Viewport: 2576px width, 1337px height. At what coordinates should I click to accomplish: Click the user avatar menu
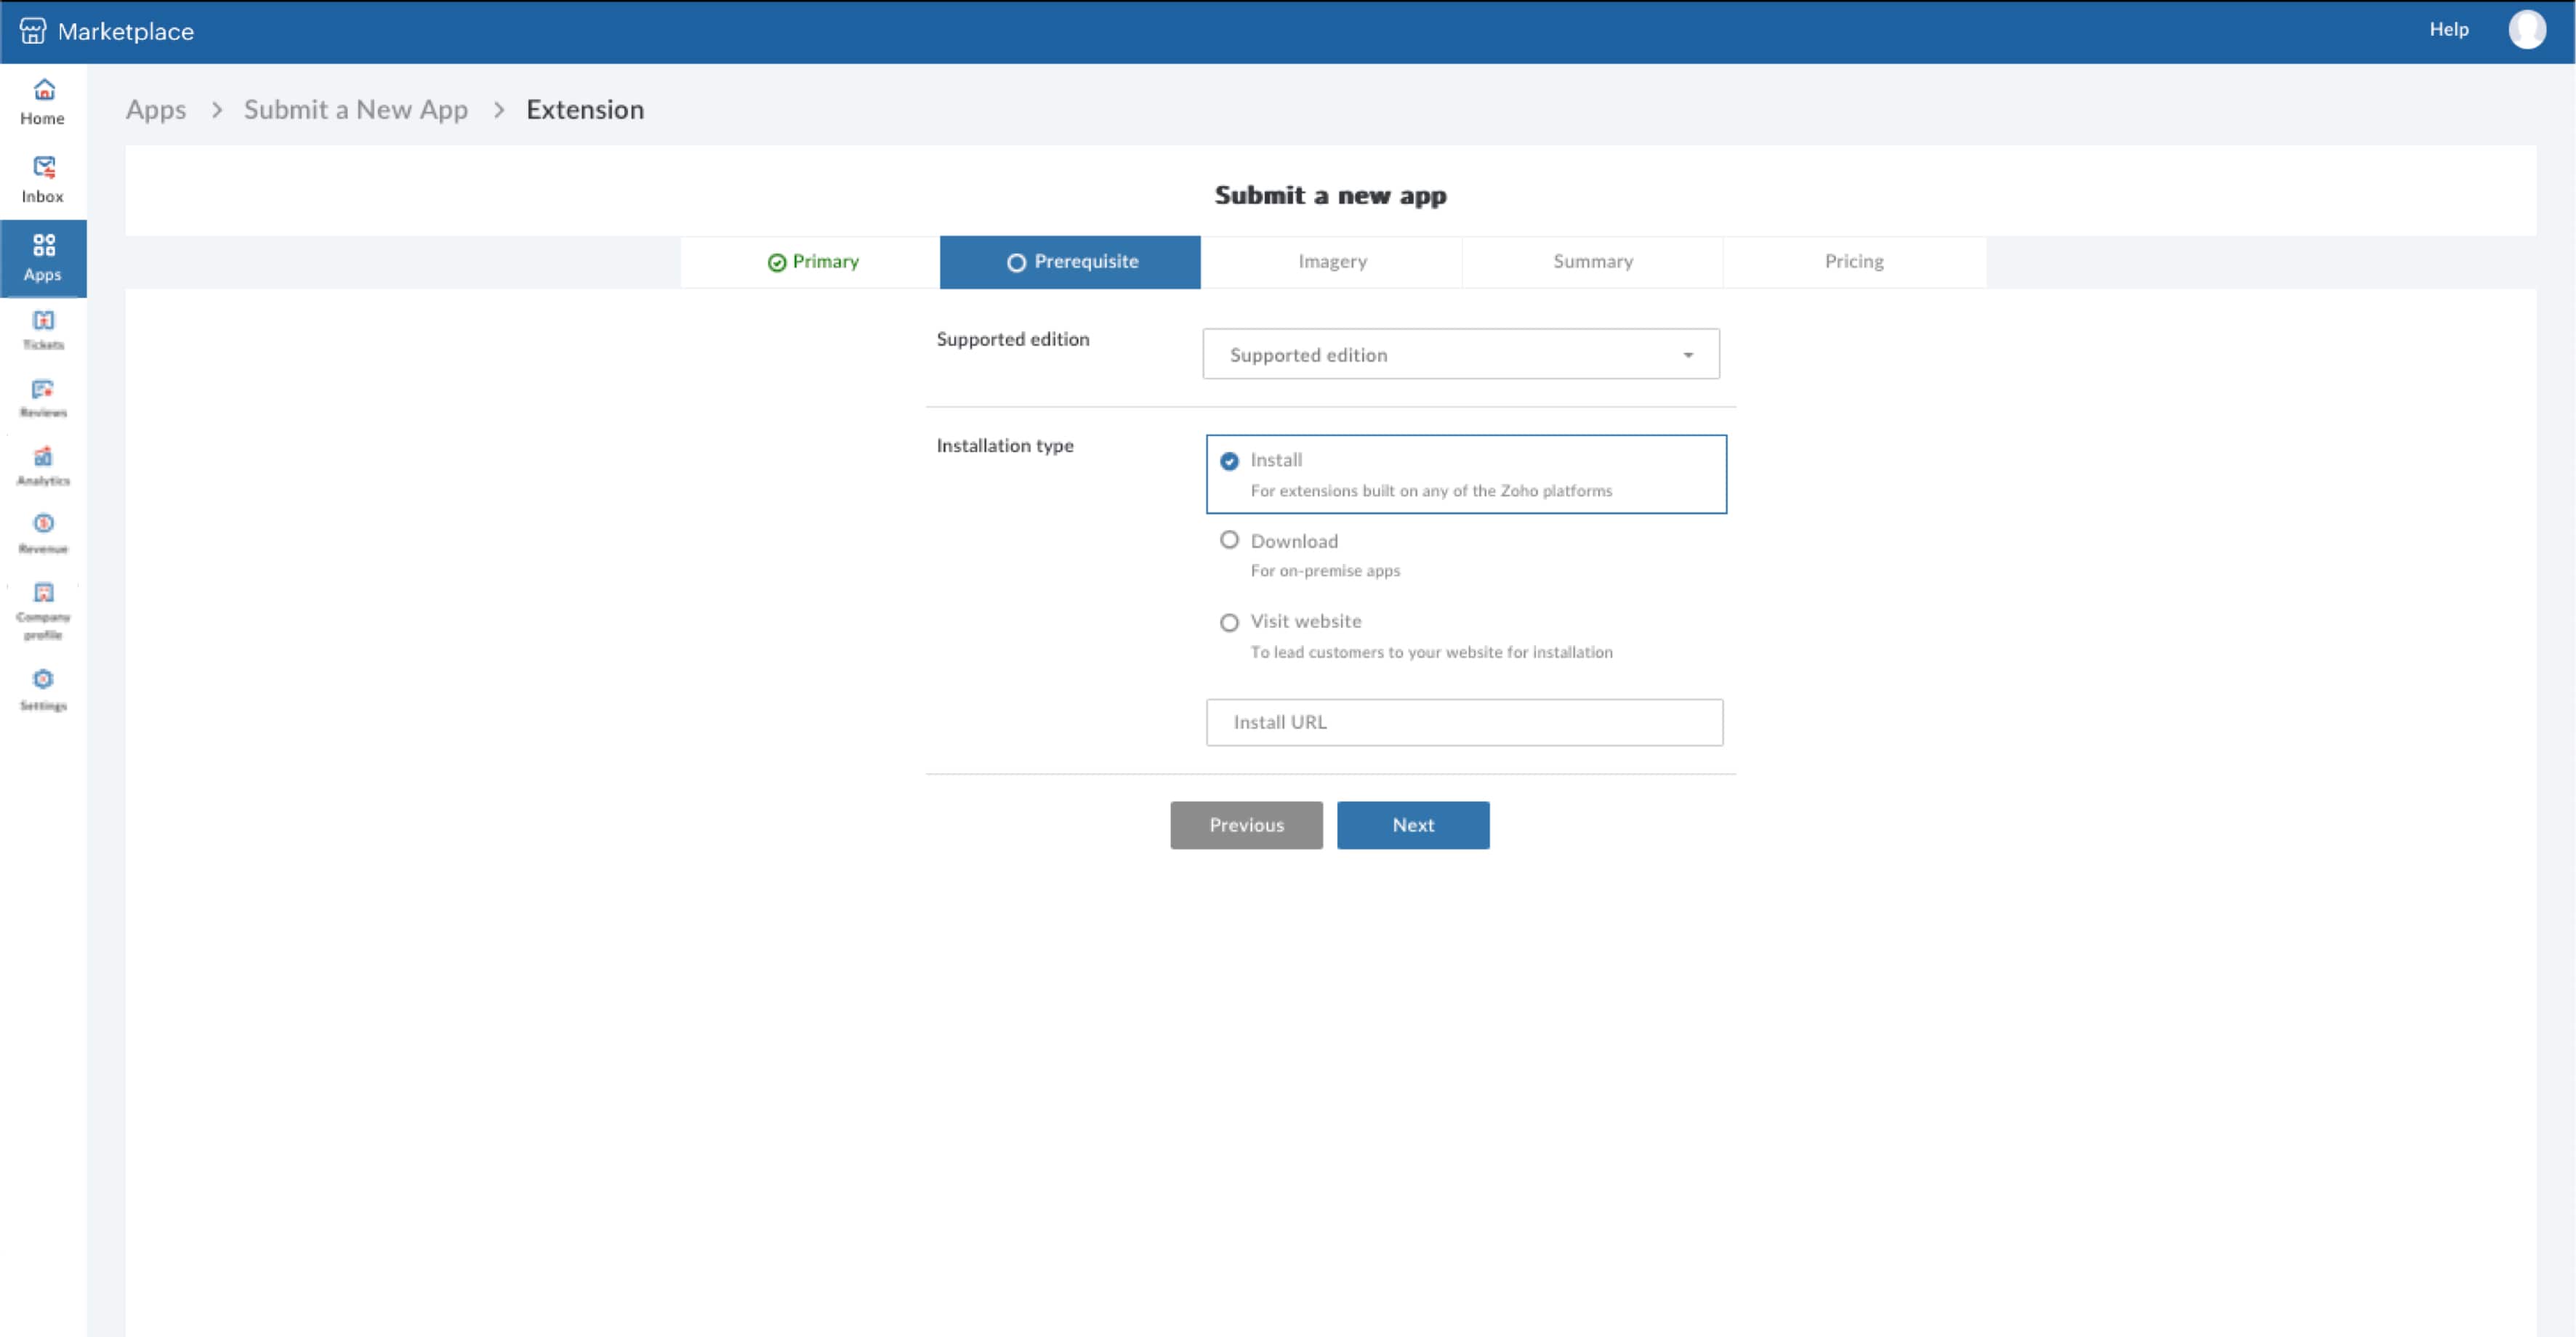(x=2526, y=30)
